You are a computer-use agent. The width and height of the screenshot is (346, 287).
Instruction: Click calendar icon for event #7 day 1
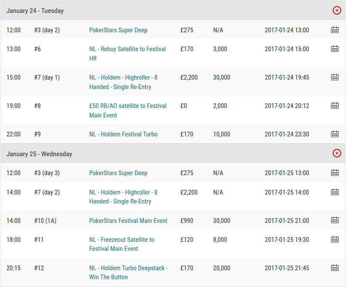[x=335, y=77]
